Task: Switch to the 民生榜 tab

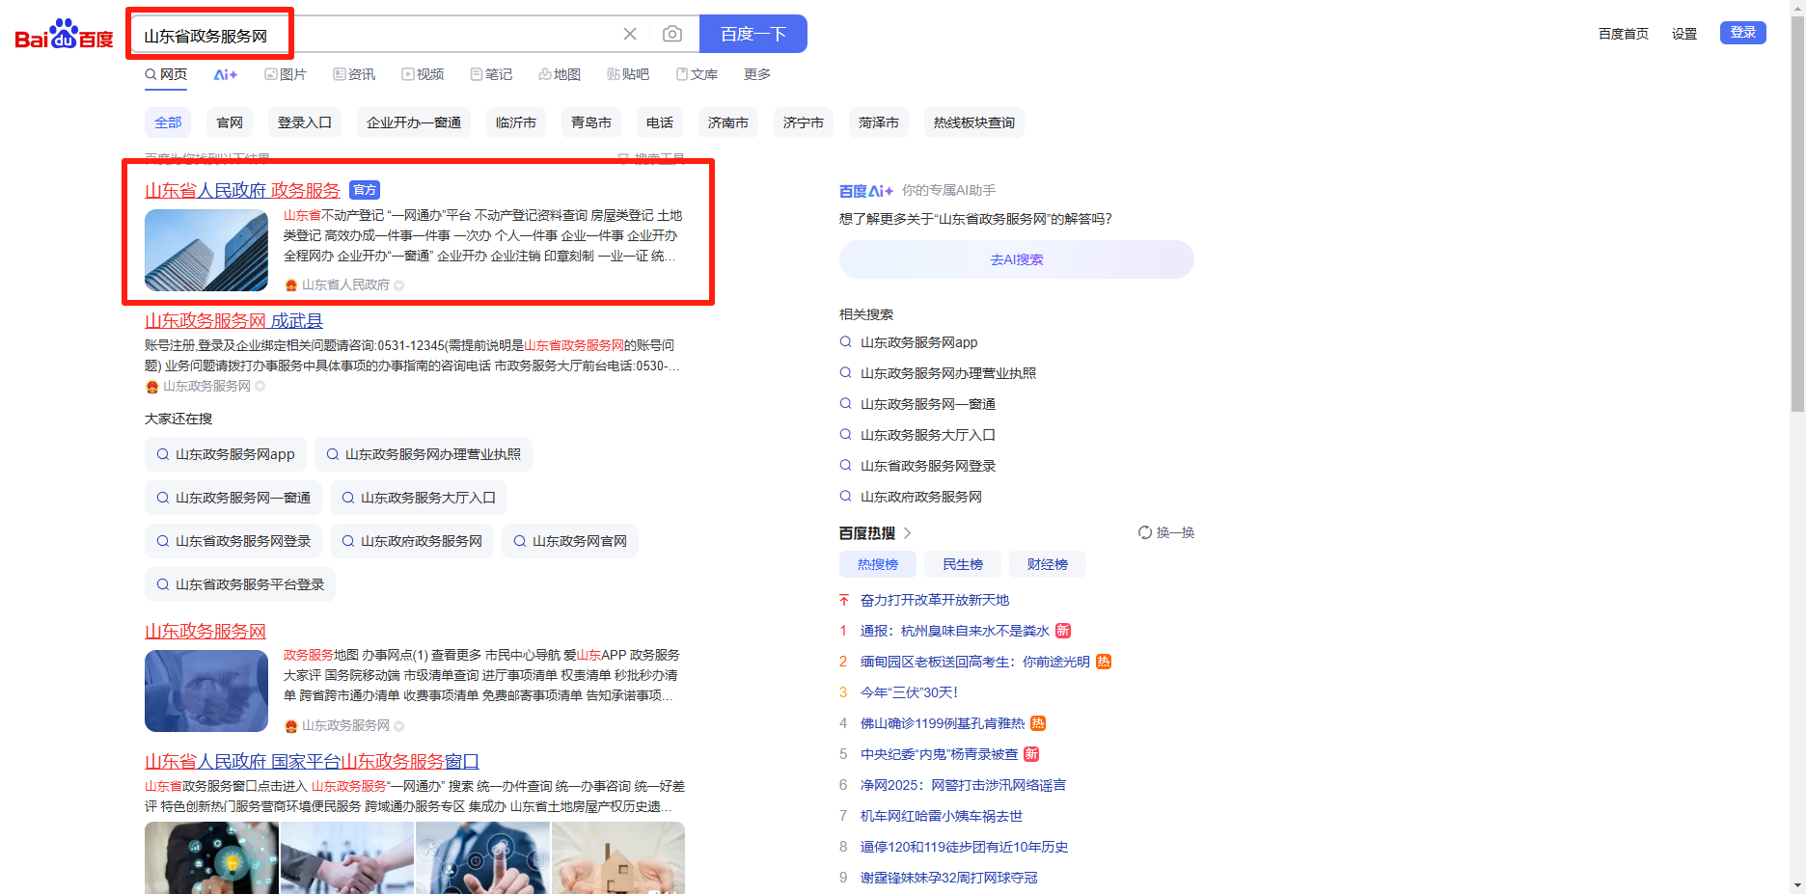Action: [962, 564]
